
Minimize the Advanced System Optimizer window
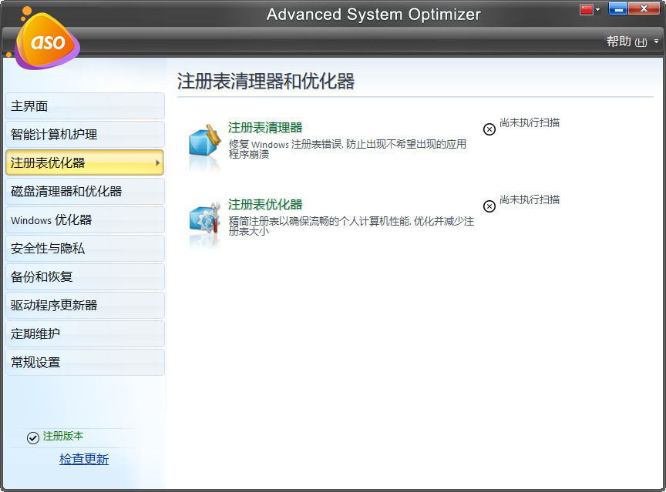click(618, 8)
